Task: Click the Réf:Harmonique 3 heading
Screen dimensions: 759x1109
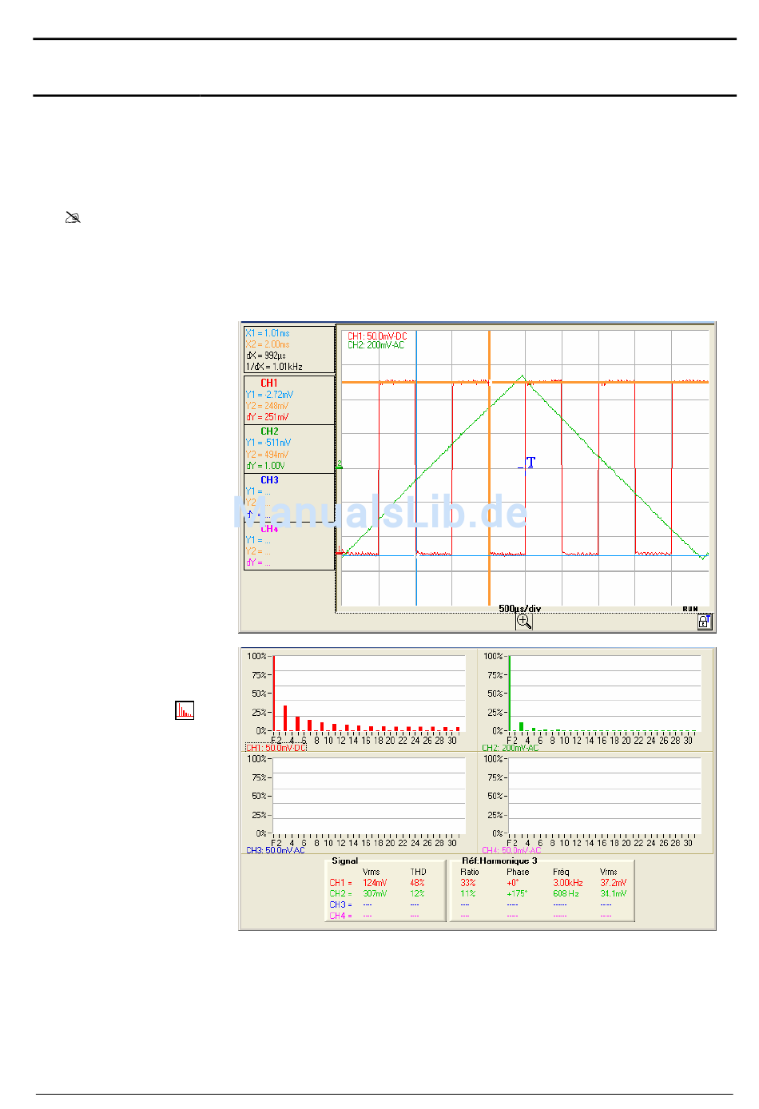Action: [499, 861]
